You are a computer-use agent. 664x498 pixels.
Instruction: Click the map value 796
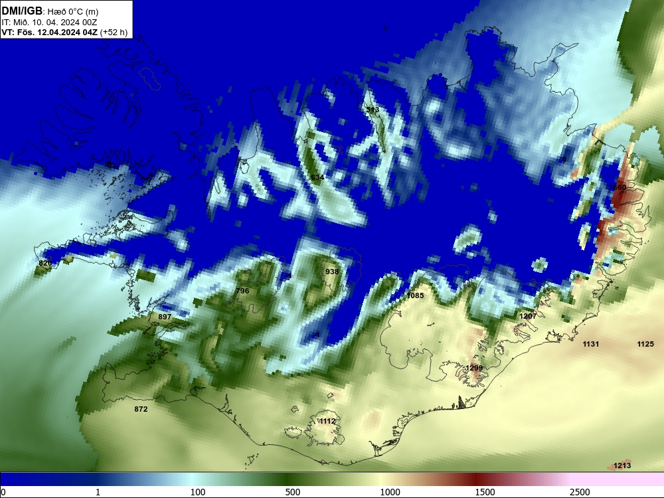click(242, 291)
